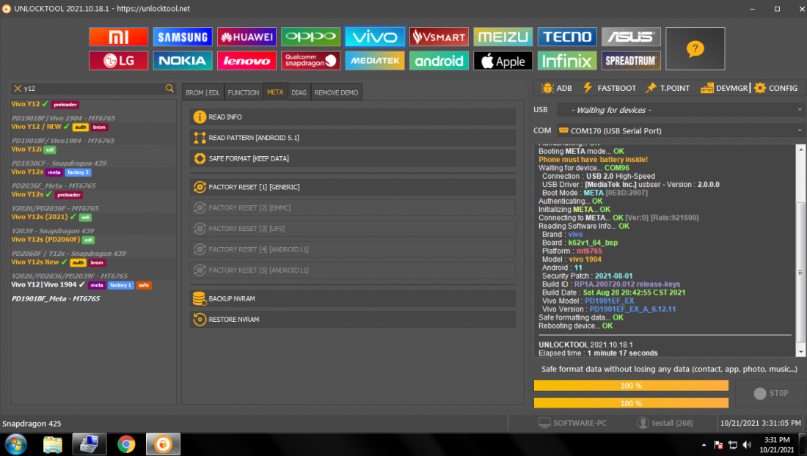Open ADB tools
This screenshot has width=807, height=456.
(557, 88)
